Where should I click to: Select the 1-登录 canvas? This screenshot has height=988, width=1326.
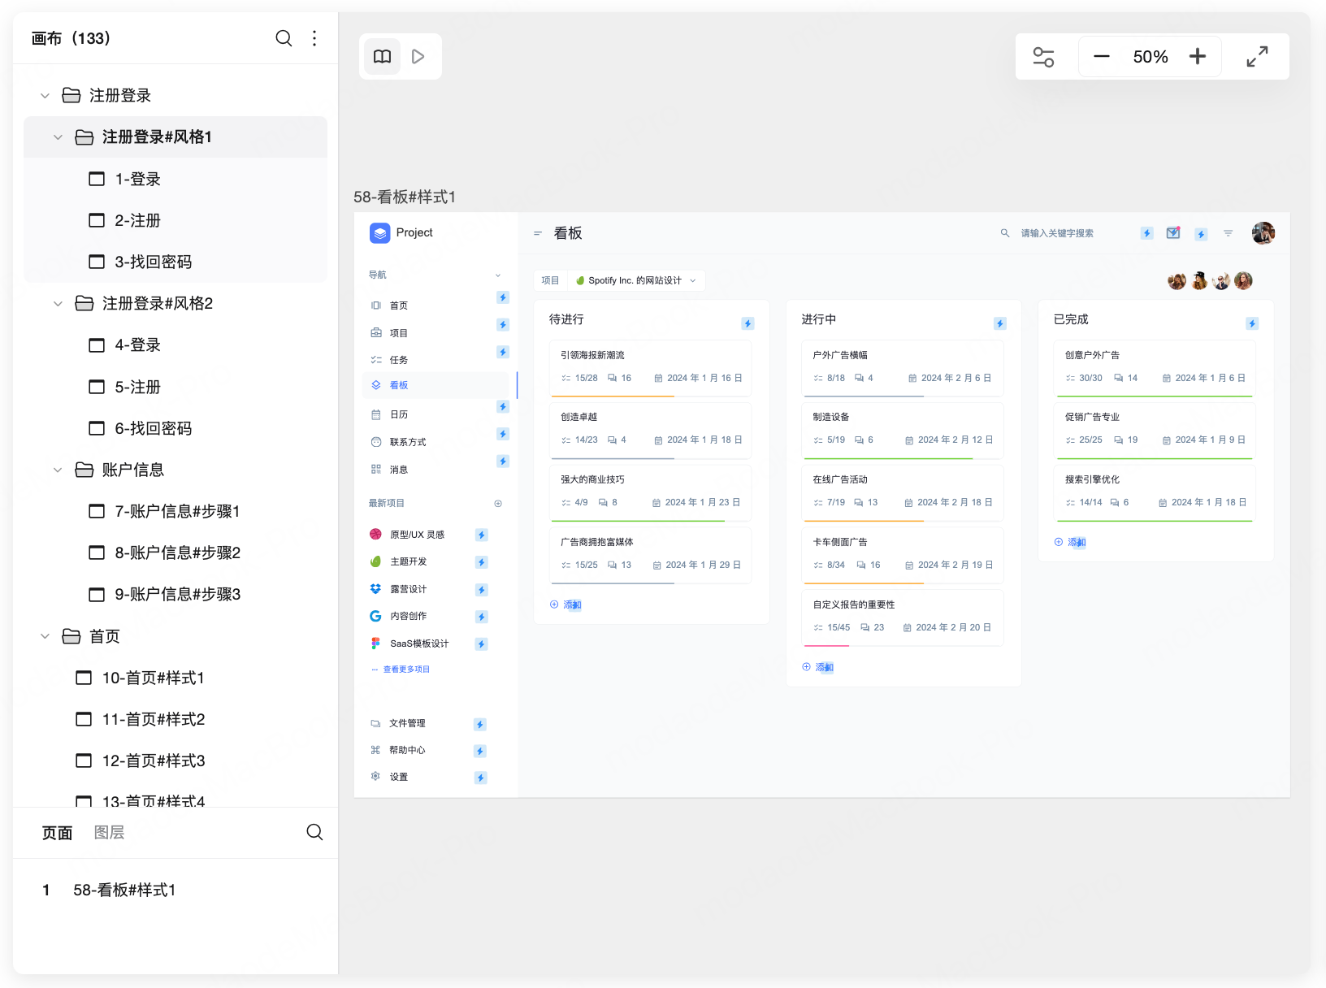click(x=175, y=179)
